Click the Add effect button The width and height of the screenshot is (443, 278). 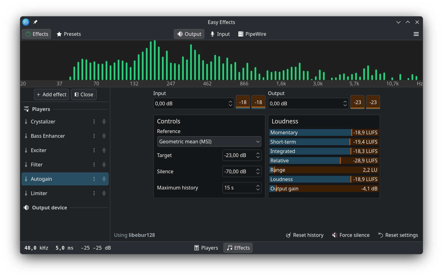51,94
